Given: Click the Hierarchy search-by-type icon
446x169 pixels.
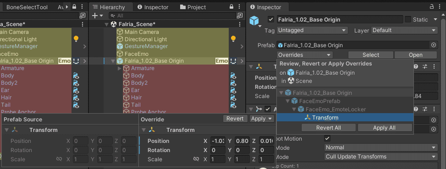Looking at the screenshot, I should coord(240,16).
